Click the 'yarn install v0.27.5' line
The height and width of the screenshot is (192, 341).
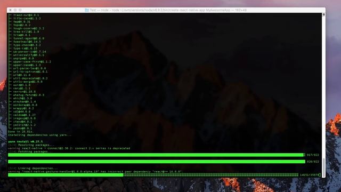coord(25,142)
